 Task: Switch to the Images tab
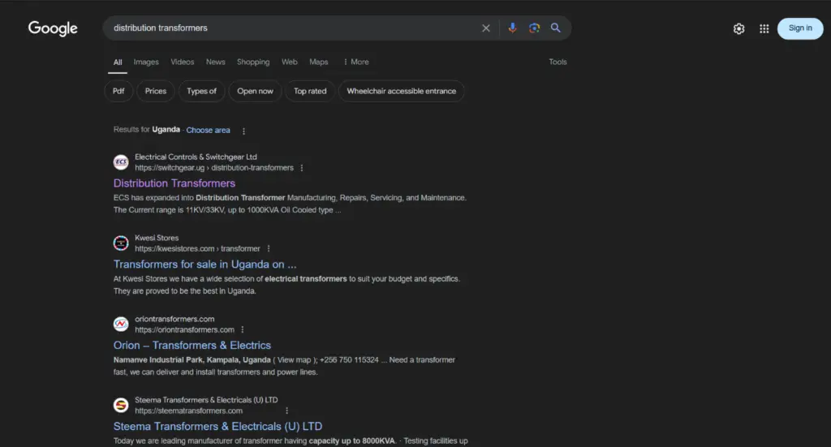[146, 62]
